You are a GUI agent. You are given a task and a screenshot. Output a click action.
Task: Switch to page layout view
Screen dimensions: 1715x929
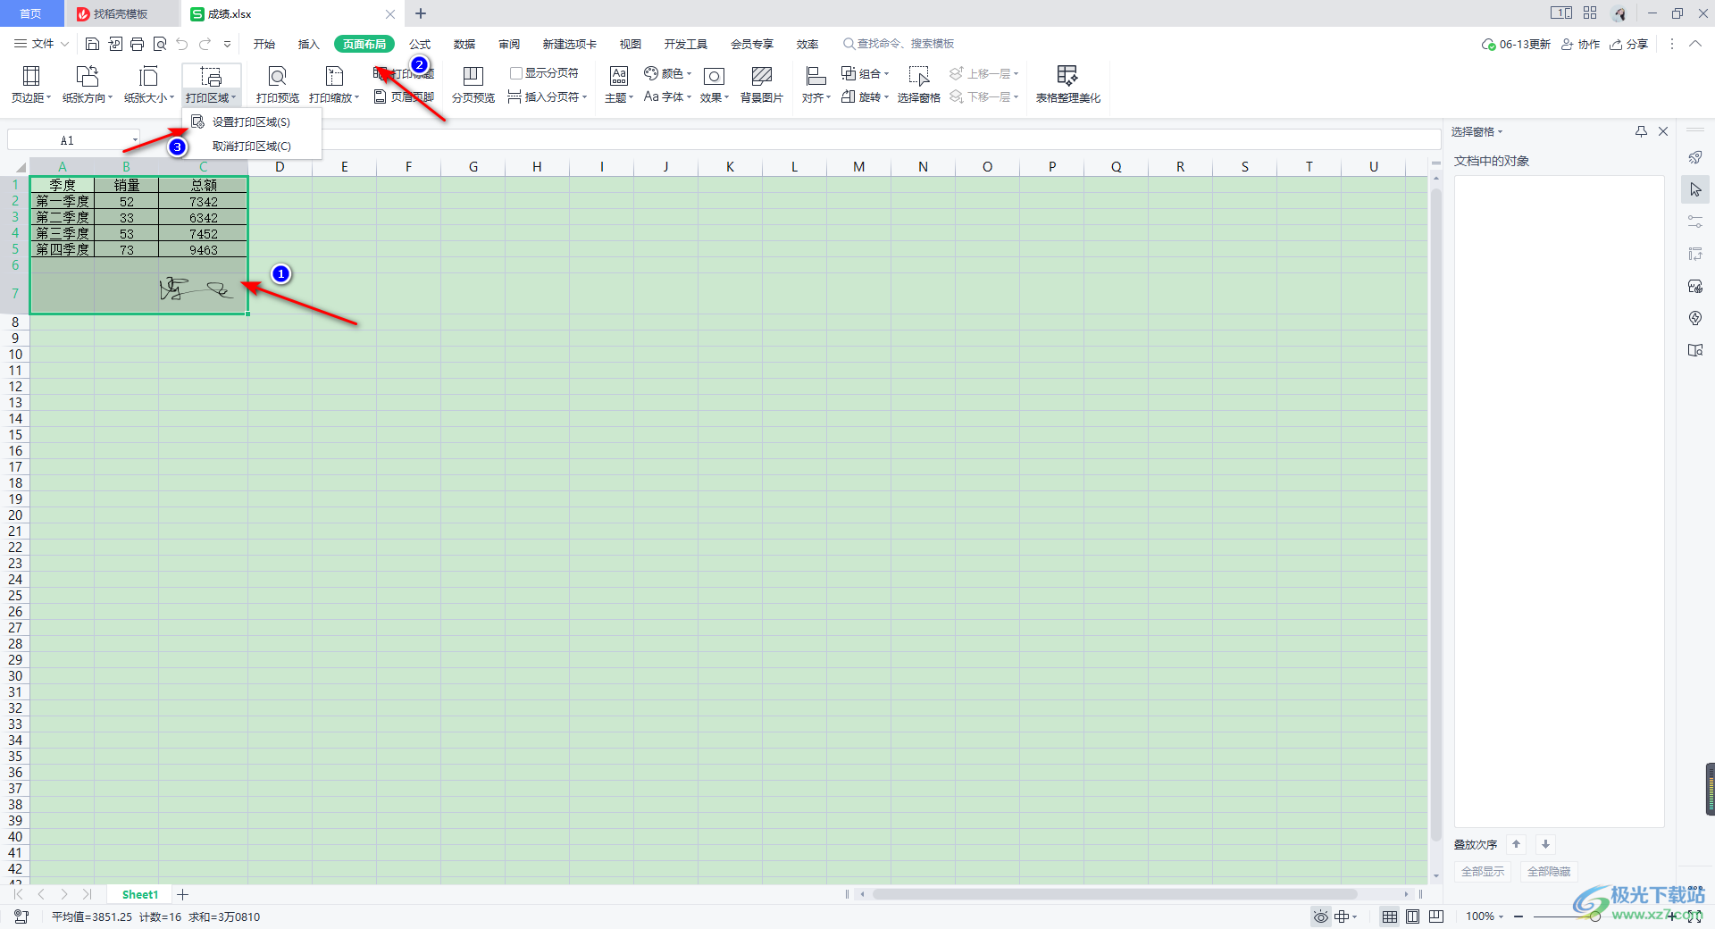[1412, 916]
